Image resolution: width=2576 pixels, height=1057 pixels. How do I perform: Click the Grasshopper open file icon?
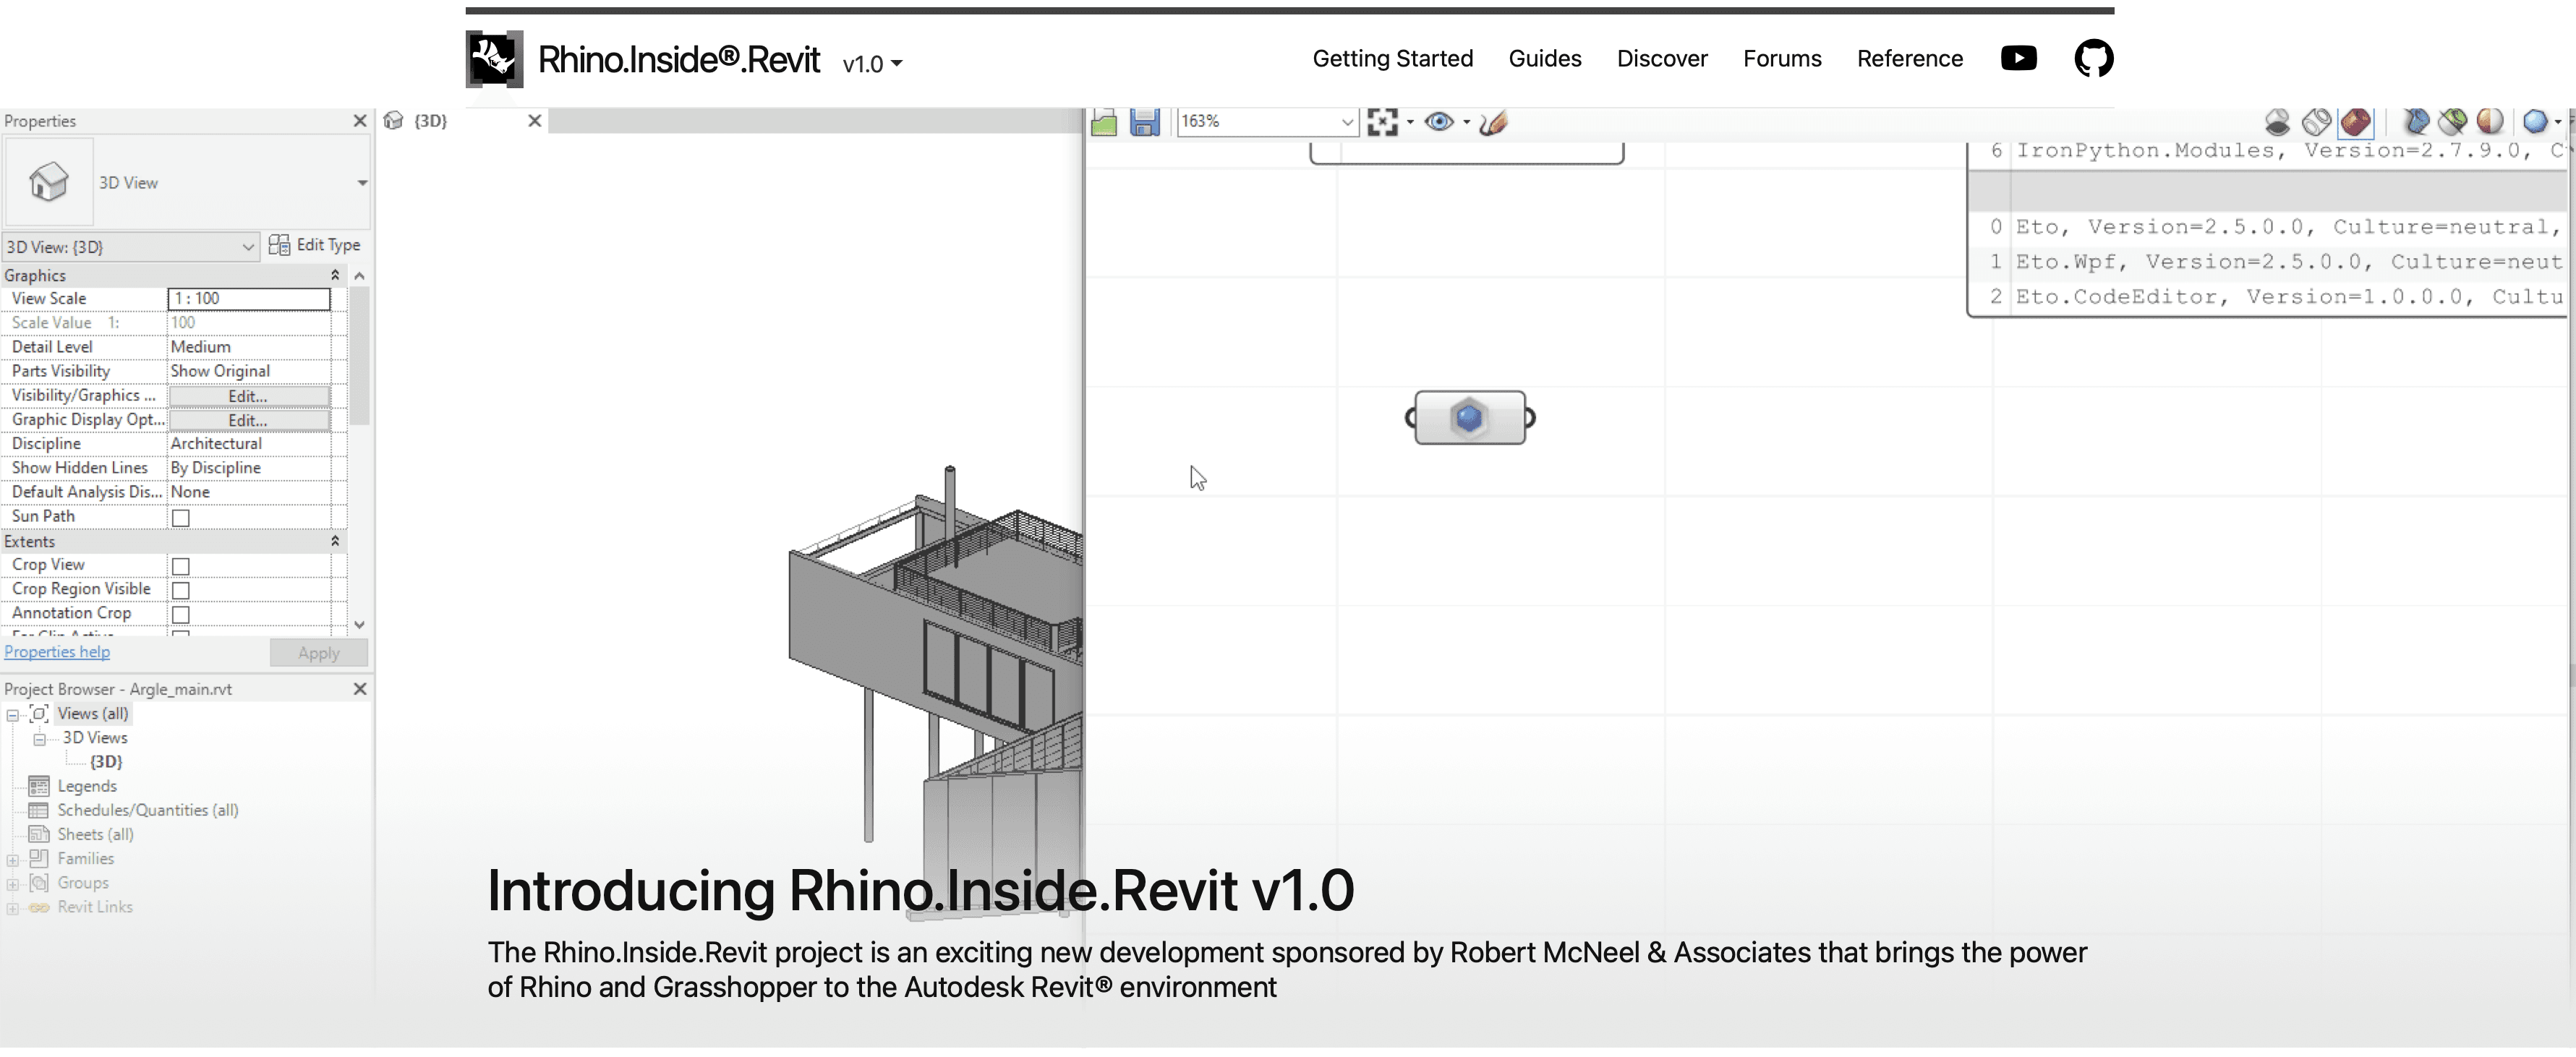[1104, 122]
